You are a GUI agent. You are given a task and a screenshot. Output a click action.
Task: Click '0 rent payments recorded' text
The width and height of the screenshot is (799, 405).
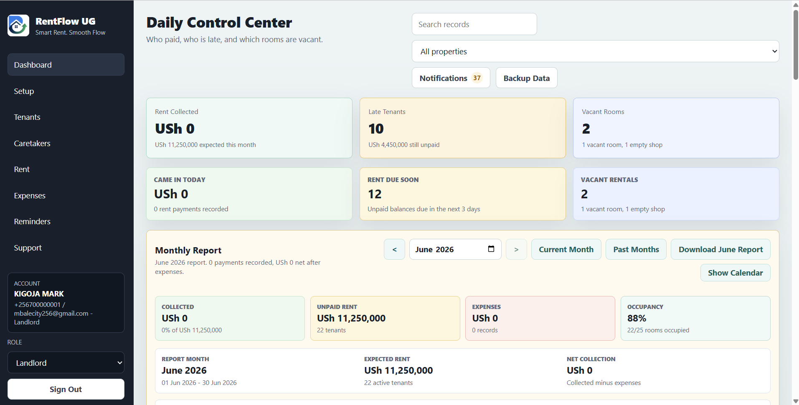point(191,209)
